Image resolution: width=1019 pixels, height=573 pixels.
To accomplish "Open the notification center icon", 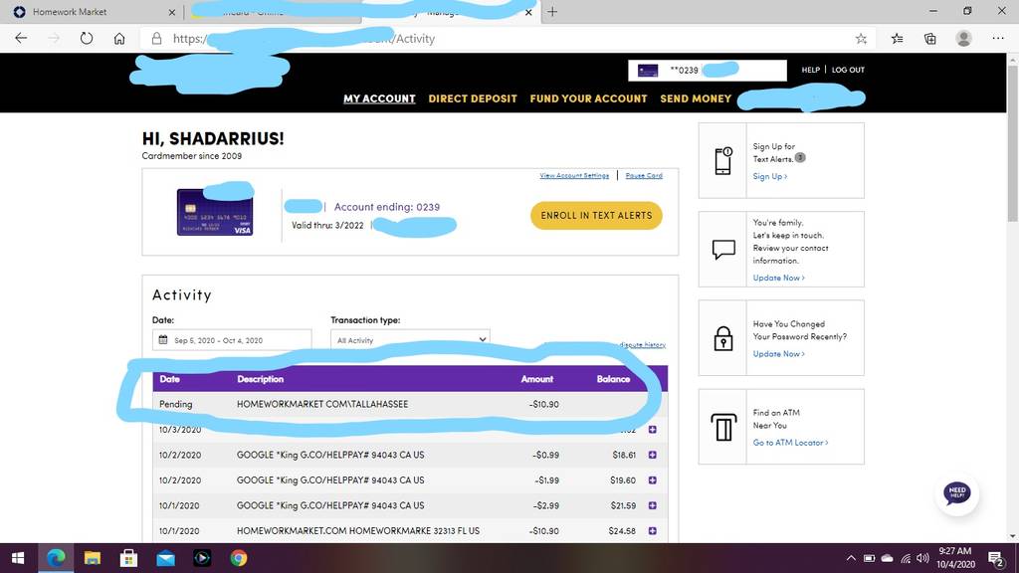I will pyautogui.click(x=995, y=558).
